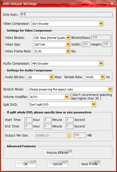
Task: Open the Output File Size dropdown
Action: (53, 136)
